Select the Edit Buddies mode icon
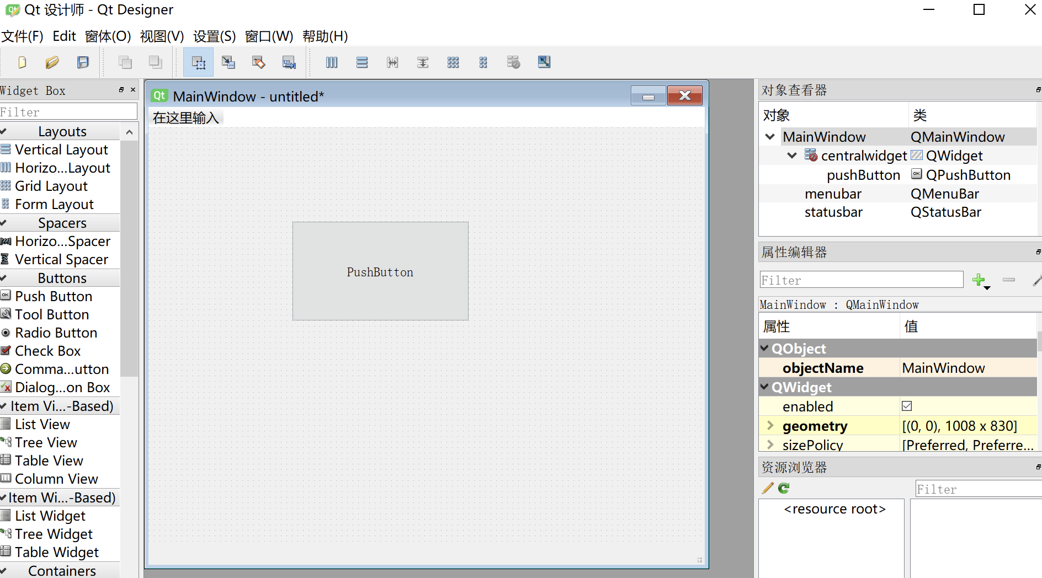This screenshot has height=578, width=1042. 258,62
